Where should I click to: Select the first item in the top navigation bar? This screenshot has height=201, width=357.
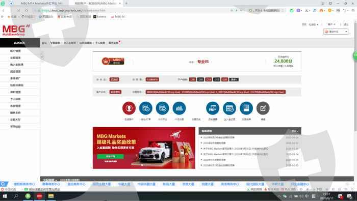click(44, 43)
